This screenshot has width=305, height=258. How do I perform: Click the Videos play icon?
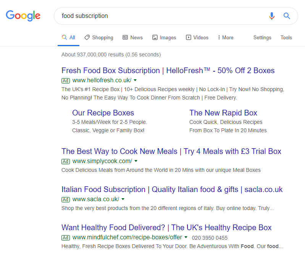[189, 37]
